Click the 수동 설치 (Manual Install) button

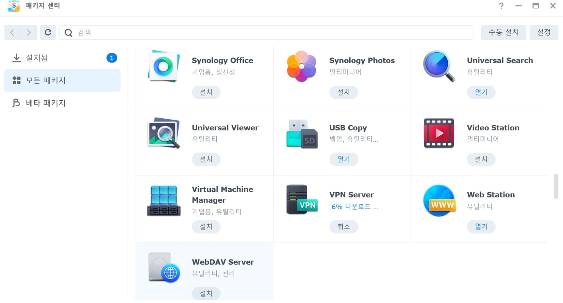(x=504, y=33)
